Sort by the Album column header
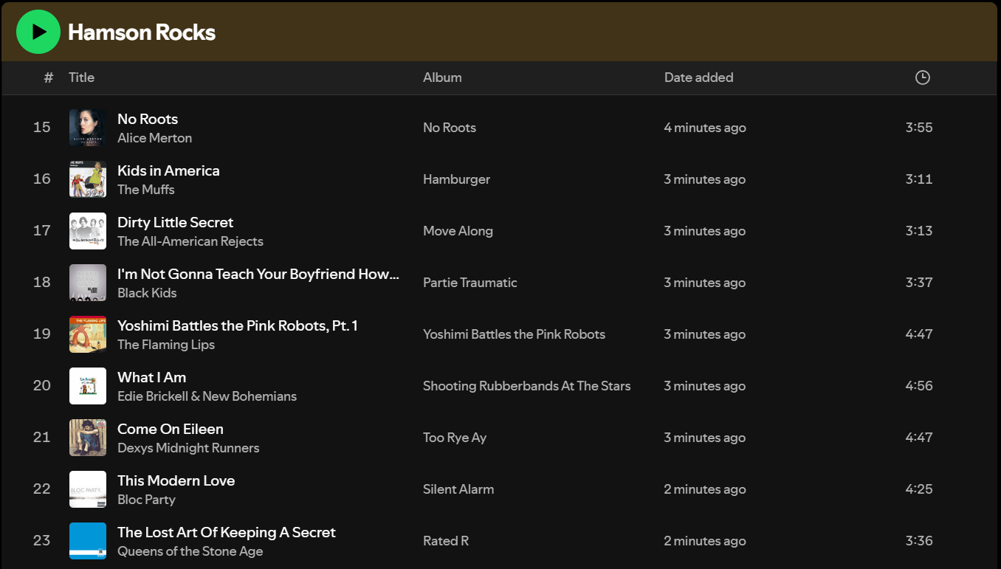The image size is (1001, 569). (x=442, y=77)
